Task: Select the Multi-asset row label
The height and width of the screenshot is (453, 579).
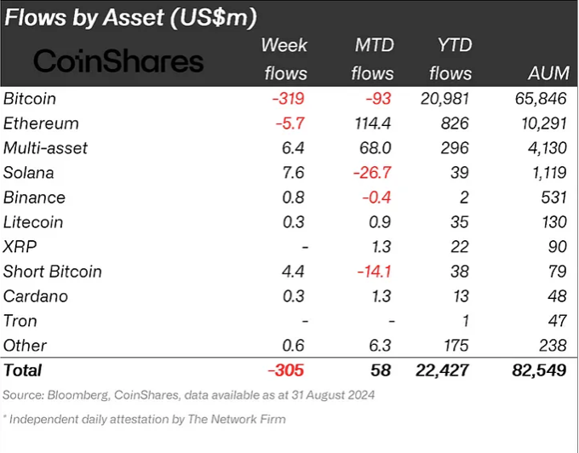Action: [x=46, y=148]
